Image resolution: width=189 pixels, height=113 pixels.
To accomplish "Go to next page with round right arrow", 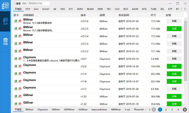I will click(185, 109).
